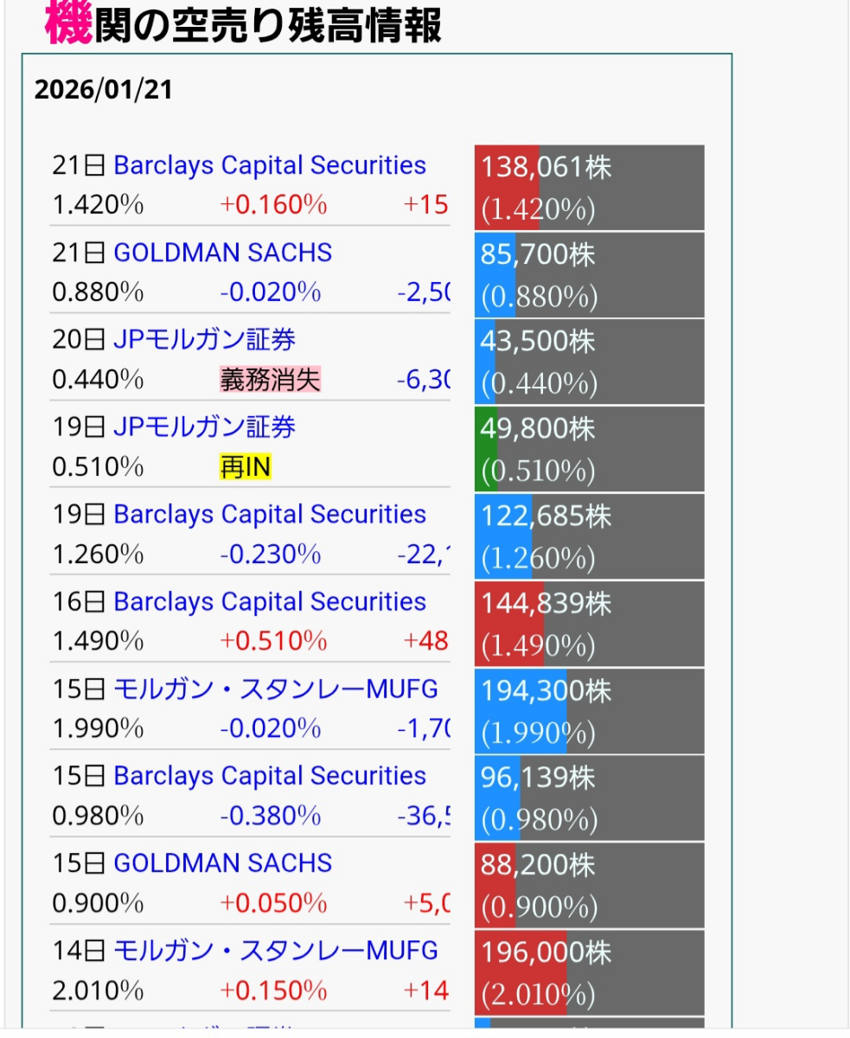
Task: Click the red bar showing 138,061株
Action: 507,187
